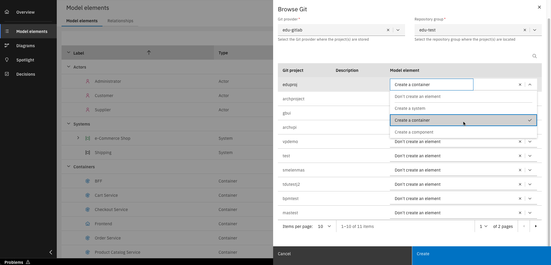The image size is (551, 265).
Task: Click the Label sort arrow icon
Action: (x=149, y=53)
